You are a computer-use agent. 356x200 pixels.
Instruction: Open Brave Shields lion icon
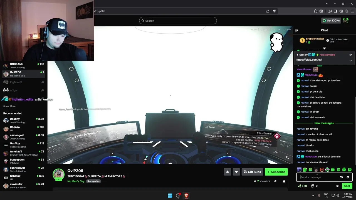point(274,11)
